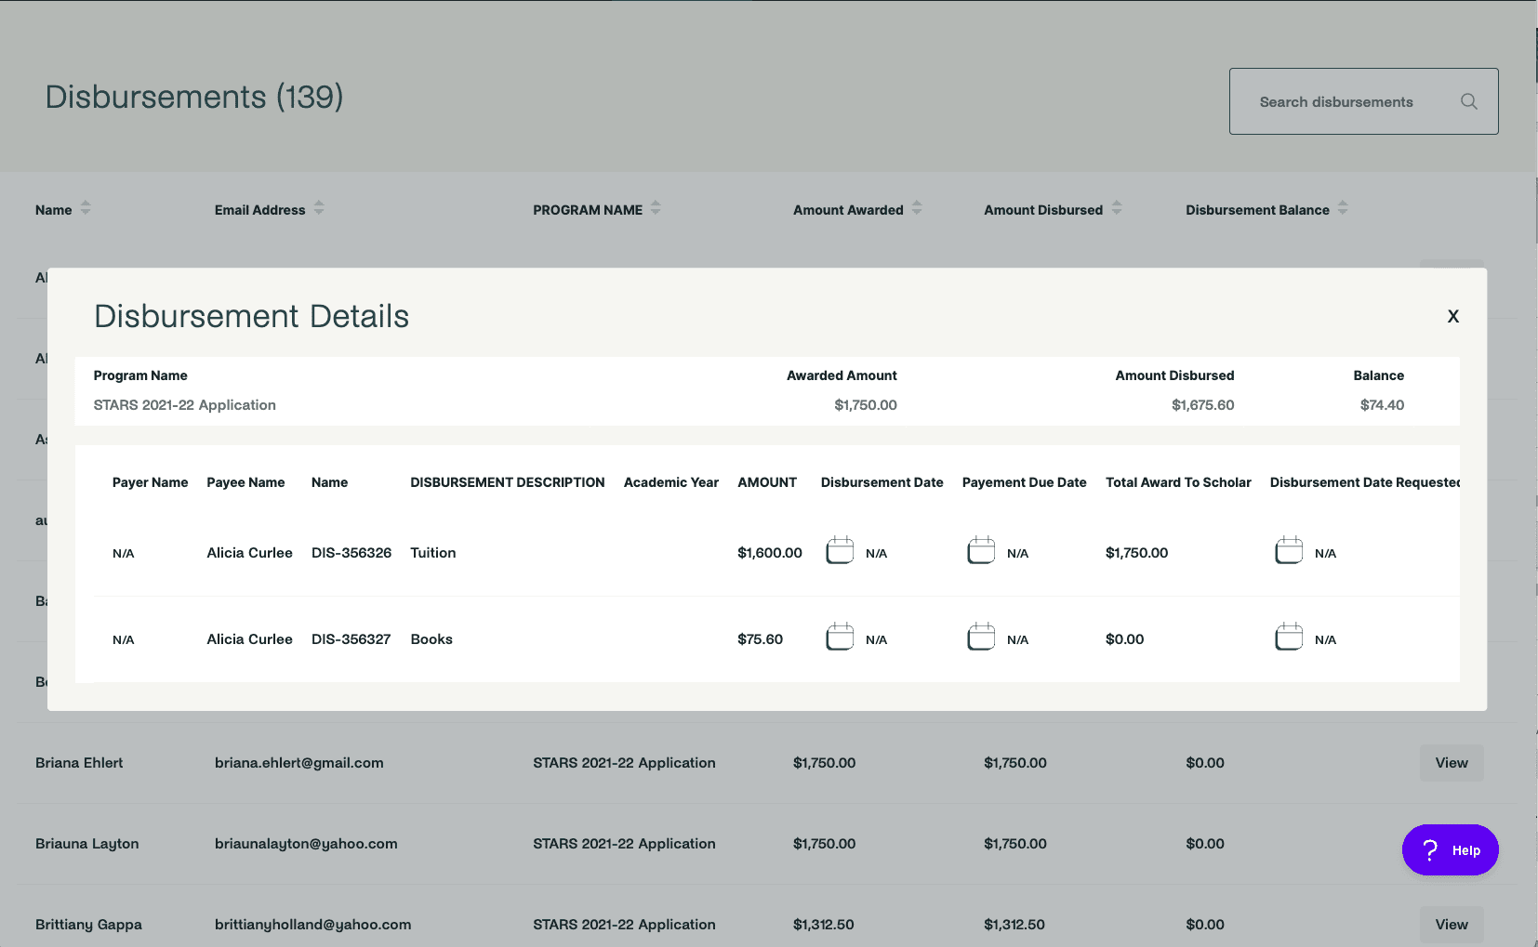Open disbursement date calendar for DIS-356327

(839, 637)
